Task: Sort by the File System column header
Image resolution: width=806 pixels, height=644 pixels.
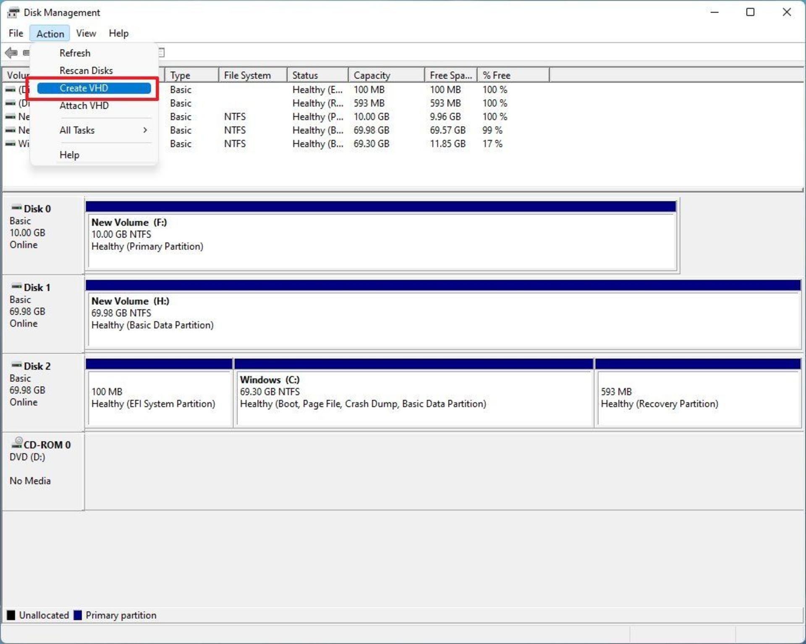Action: coord(253,75)
